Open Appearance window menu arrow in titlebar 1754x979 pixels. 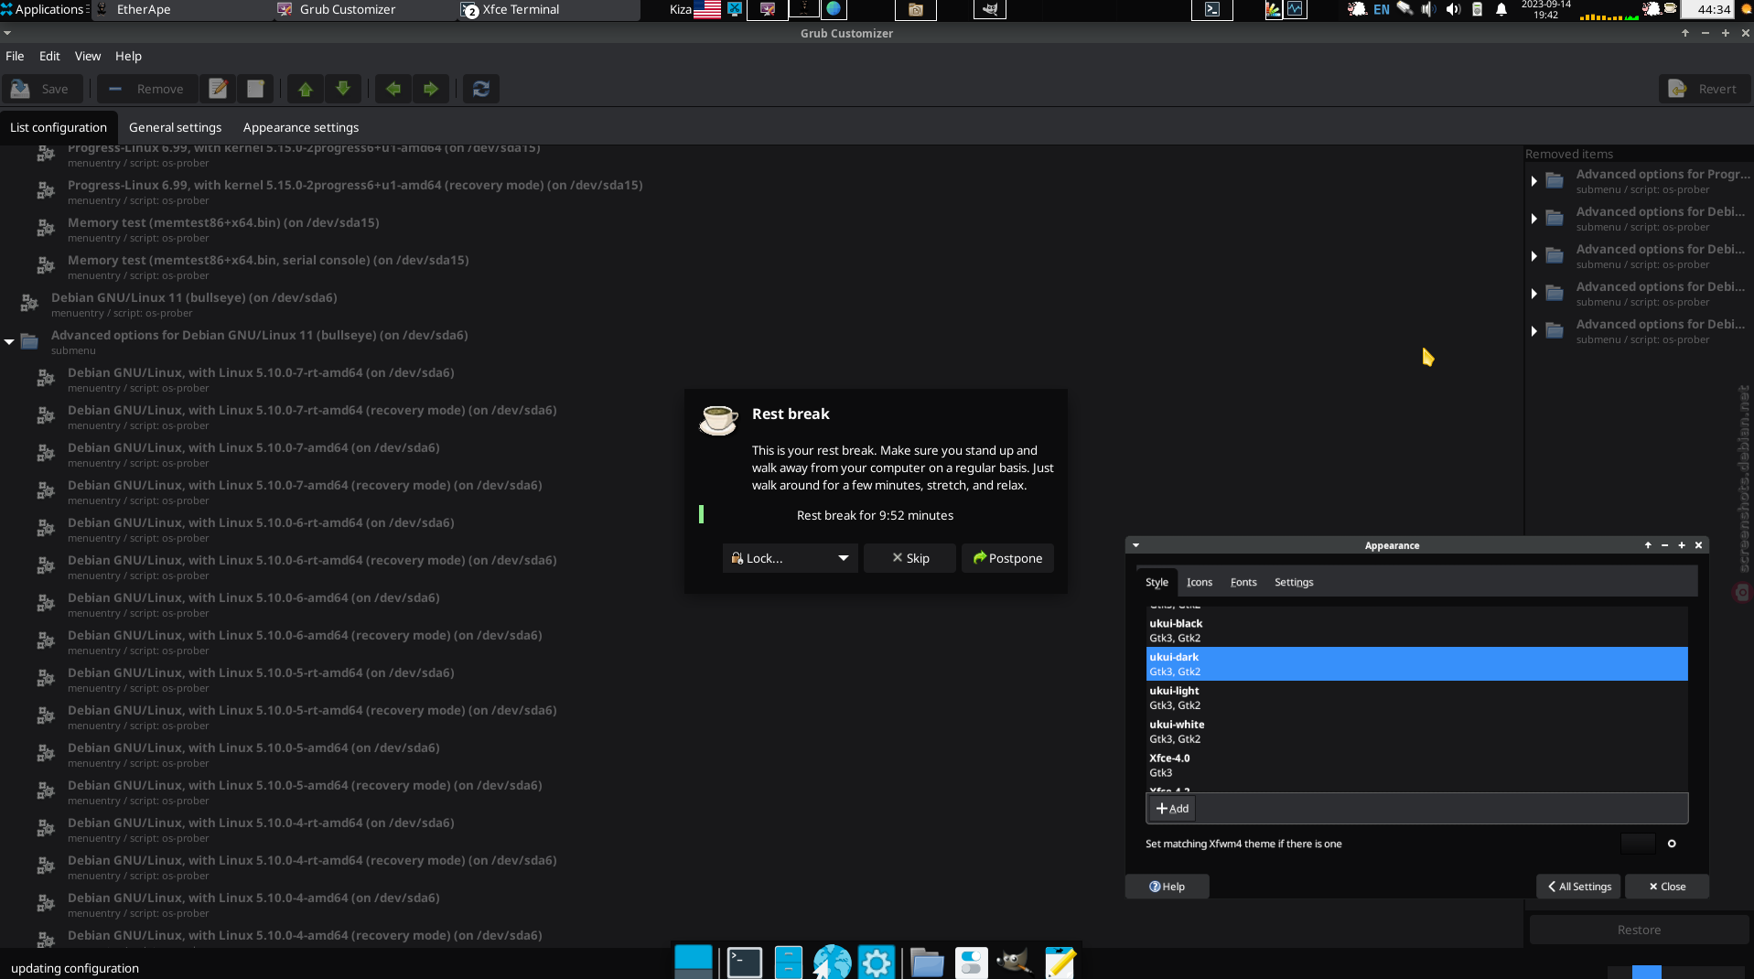click(x=1136, y=545)
